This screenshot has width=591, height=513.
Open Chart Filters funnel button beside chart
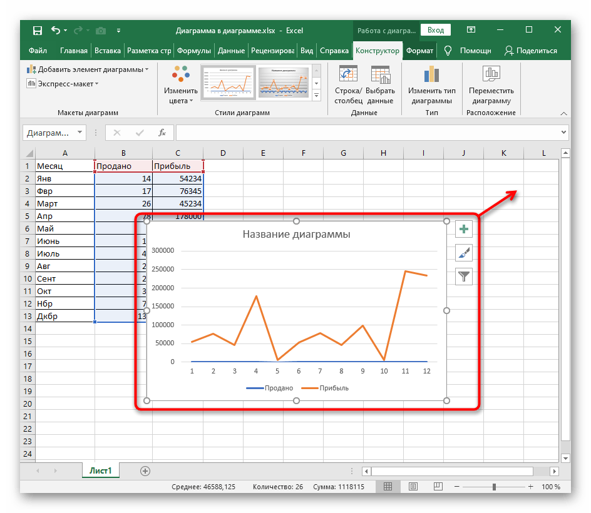click(464, 276)
